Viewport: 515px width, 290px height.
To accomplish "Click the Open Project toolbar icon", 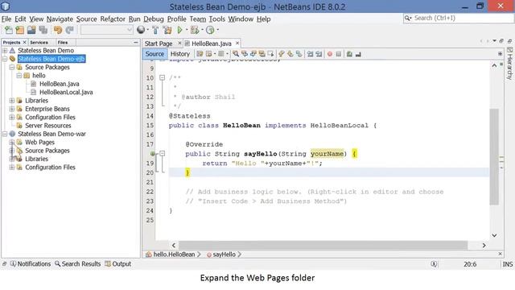I will point(31,31).
